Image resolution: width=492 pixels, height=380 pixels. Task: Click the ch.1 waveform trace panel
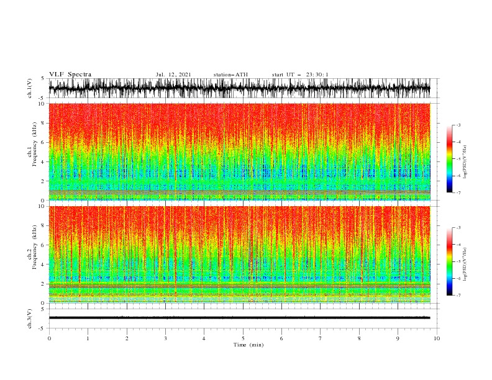pyautogui.click(x=244, y=88)
